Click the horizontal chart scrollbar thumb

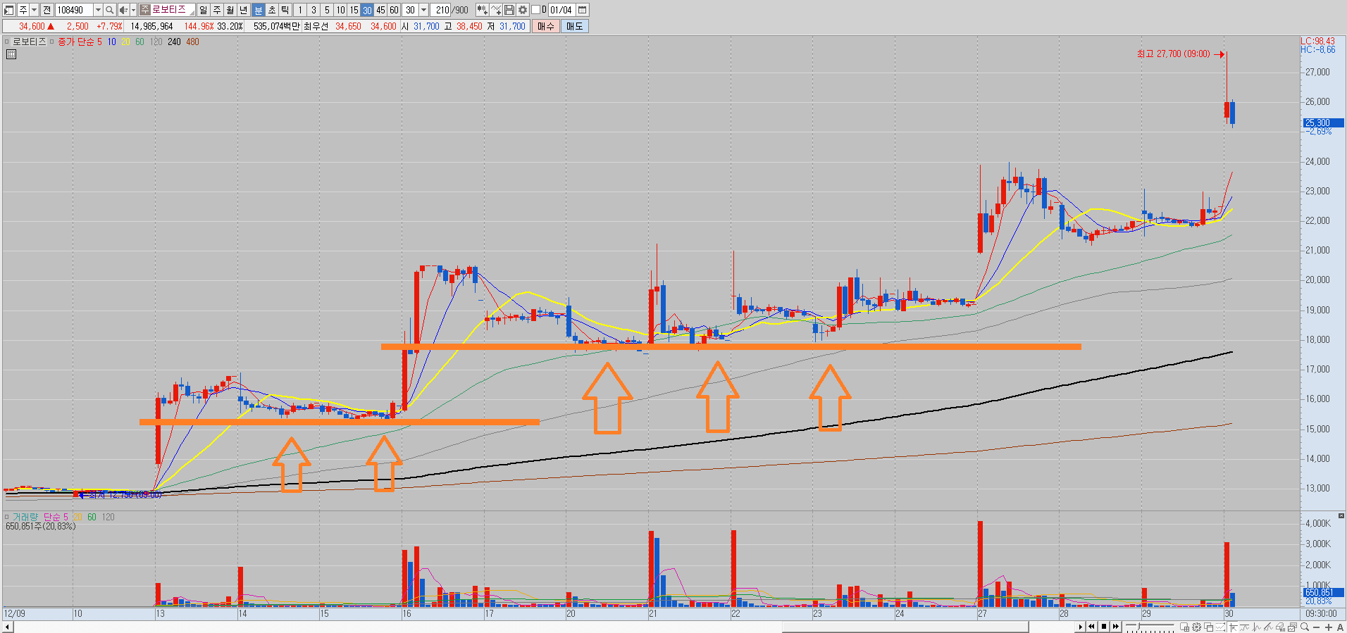(x=905, y=627)
